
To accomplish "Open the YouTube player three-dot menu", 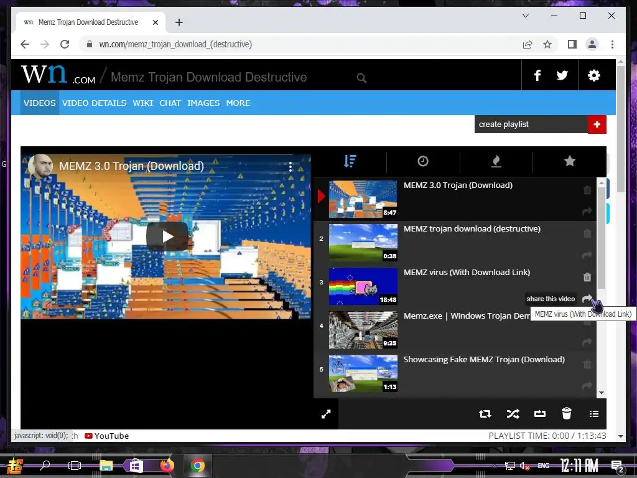I will pos(290,167).
